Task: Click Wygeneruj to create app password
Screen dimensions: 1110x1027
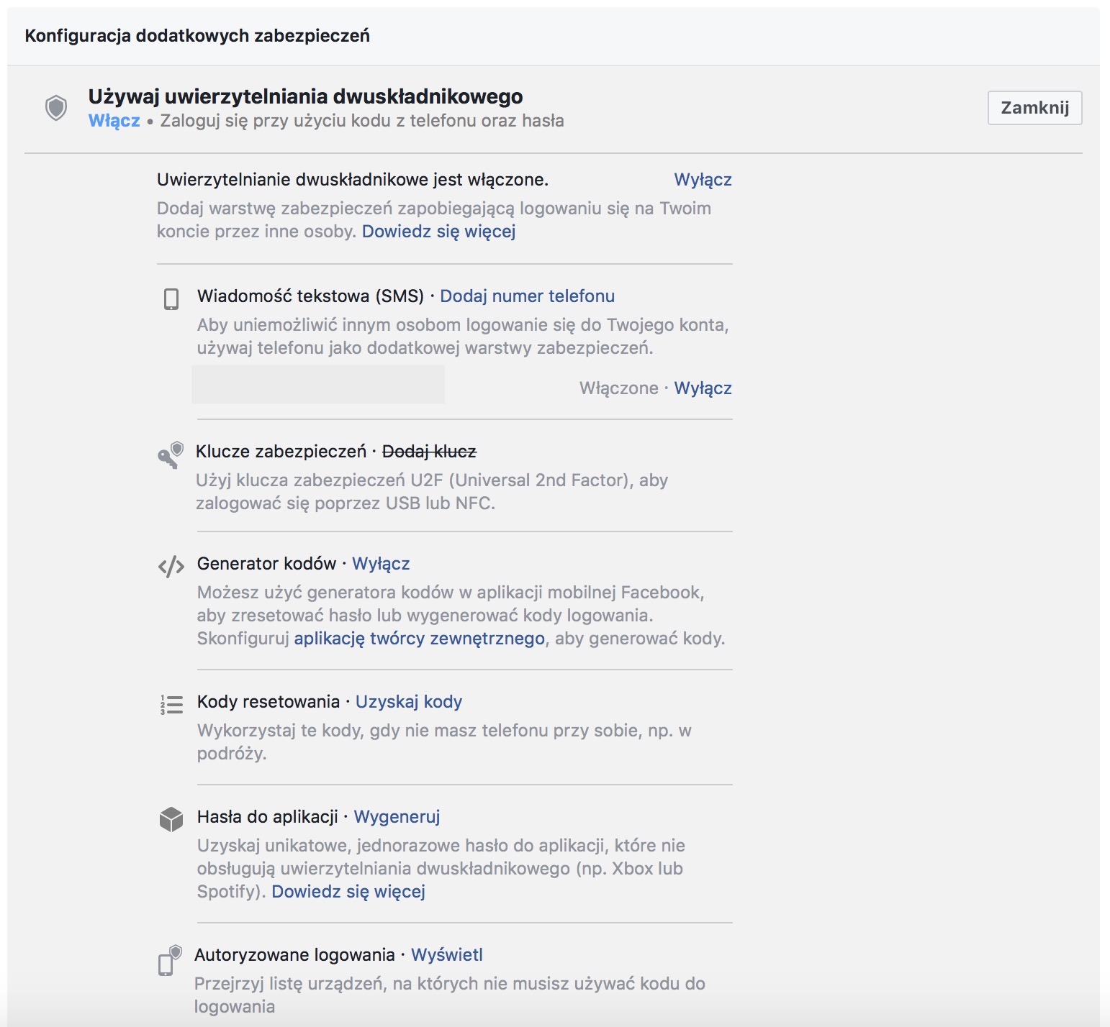Action: [397, 816]
